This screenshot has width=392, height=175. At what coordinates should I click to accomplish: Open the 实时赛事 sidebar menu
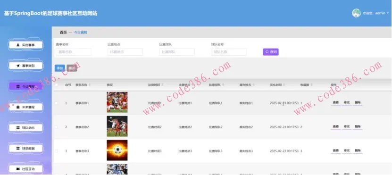[25, 45]
